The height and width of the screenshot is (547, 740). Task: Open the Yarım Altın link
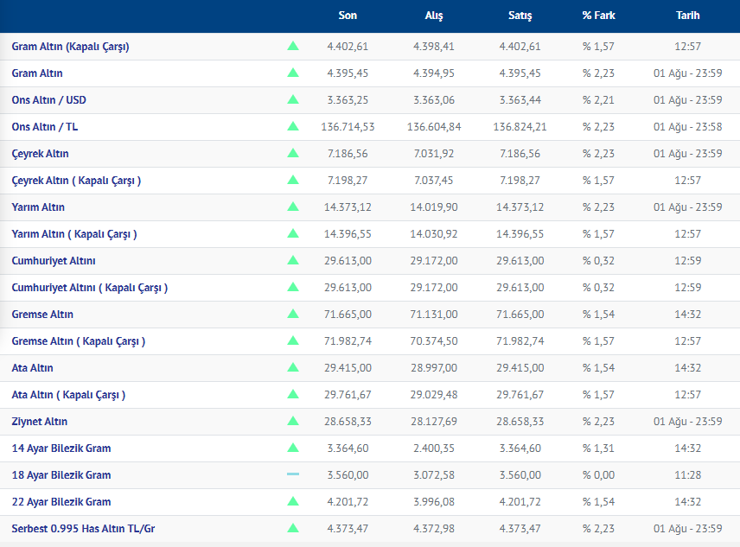38,207
